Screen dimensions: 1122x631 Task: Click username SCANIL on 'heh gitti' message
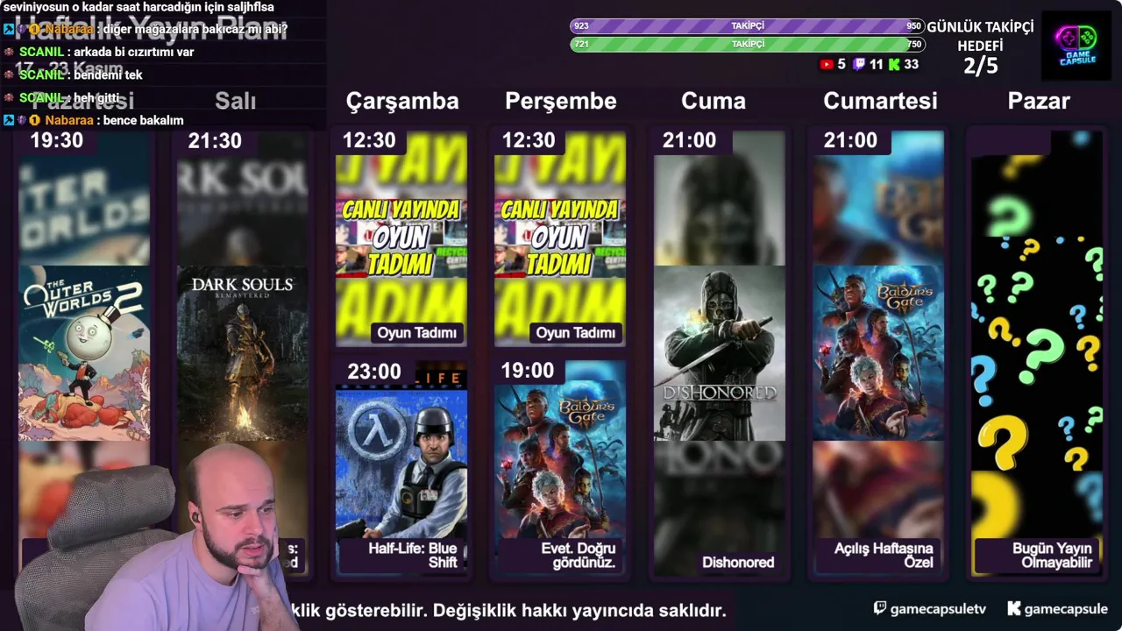coord(41,97)
